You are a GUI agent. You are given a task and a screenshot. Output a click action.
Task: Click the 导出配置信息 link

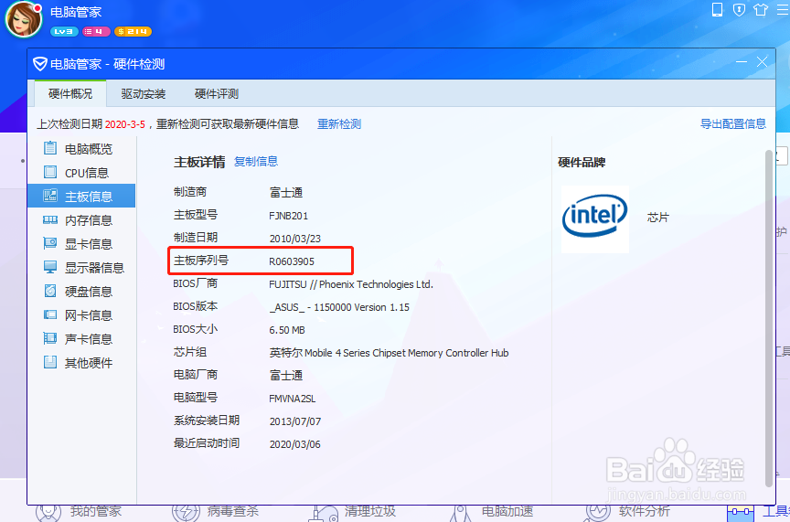coord(733,124)
